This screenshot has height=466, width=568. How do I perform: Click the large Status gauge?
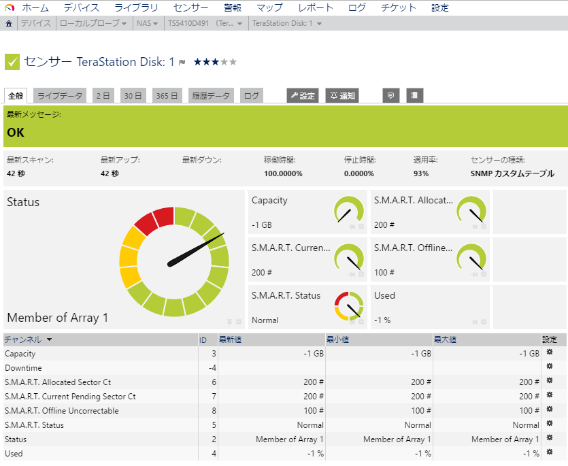[174, 262]
